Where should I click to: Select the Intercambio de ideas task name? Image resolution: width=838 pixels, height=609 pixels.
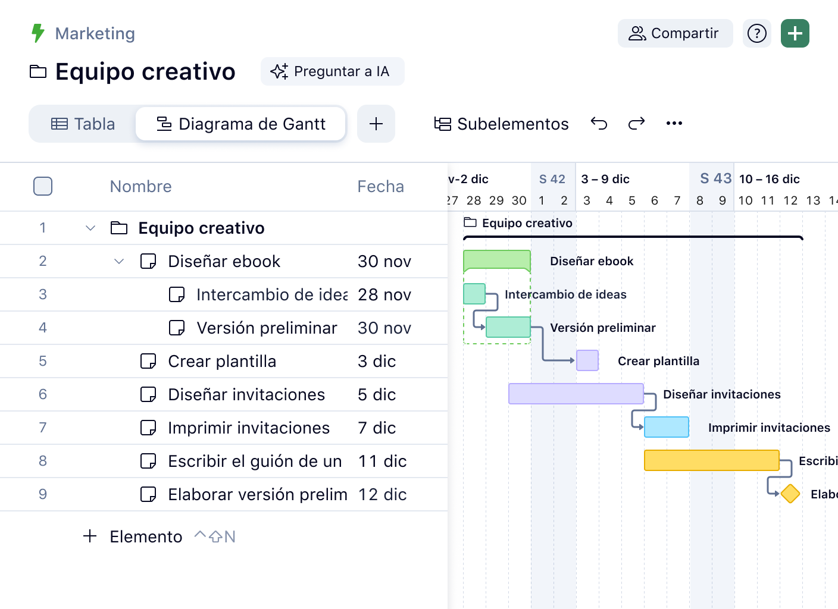pos(272,294)
